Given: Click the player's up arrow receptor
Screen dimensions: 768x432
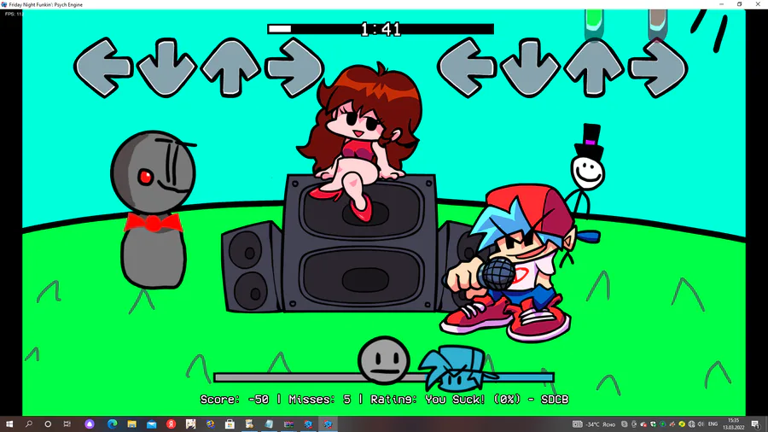Looking at the screenshot, I should 594,67.
